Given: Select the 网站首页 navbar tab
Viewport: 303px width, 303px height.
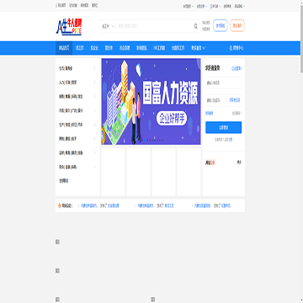Looking at the screenshot, I should click(64, 48).
